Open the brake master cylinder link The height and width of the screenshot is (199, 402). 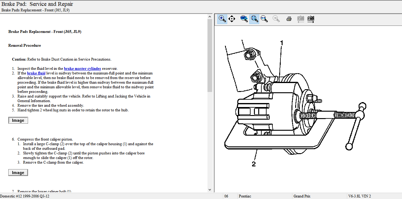coord(82,69)
